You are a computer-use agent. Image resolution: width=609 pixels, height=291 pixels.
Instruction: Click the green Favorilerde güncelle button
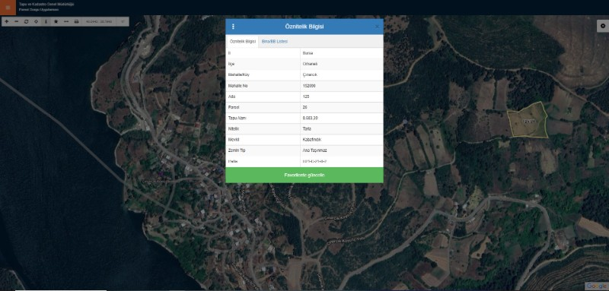click(x=304, y=176)
